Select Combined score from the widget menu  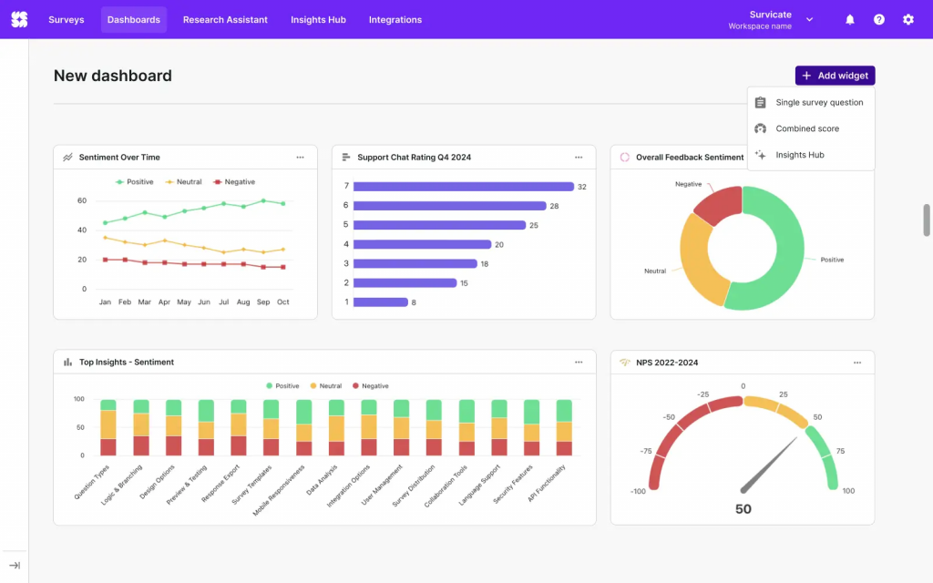pyautogui.click(x=805, y=128)
